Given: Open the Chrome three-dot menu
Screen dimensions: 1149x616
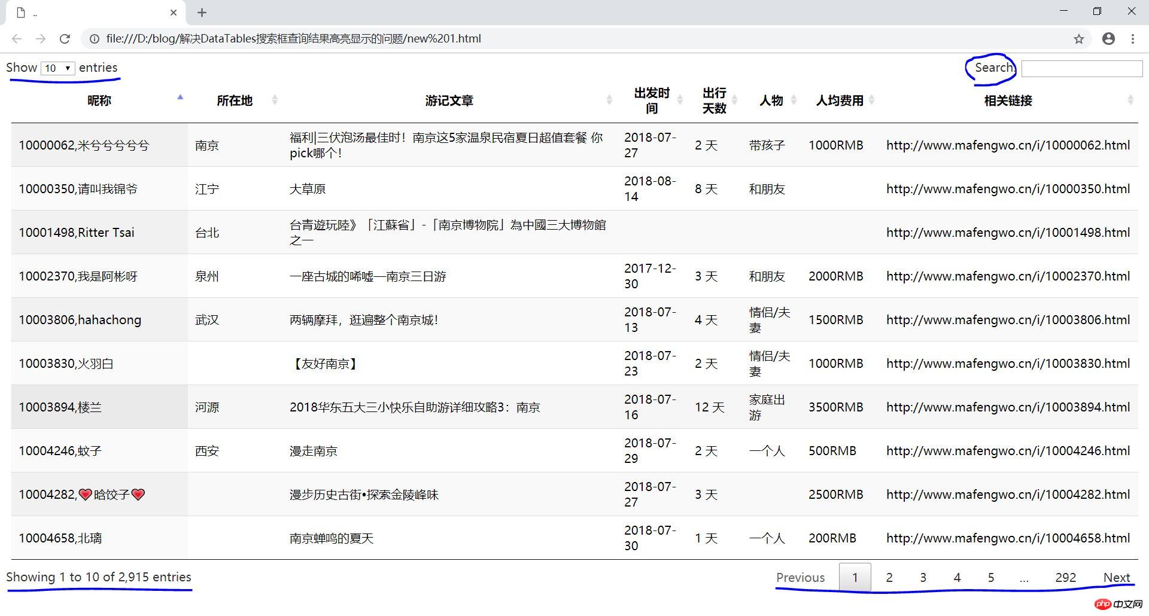Looking at the screenshot, I should (1133, 39).
